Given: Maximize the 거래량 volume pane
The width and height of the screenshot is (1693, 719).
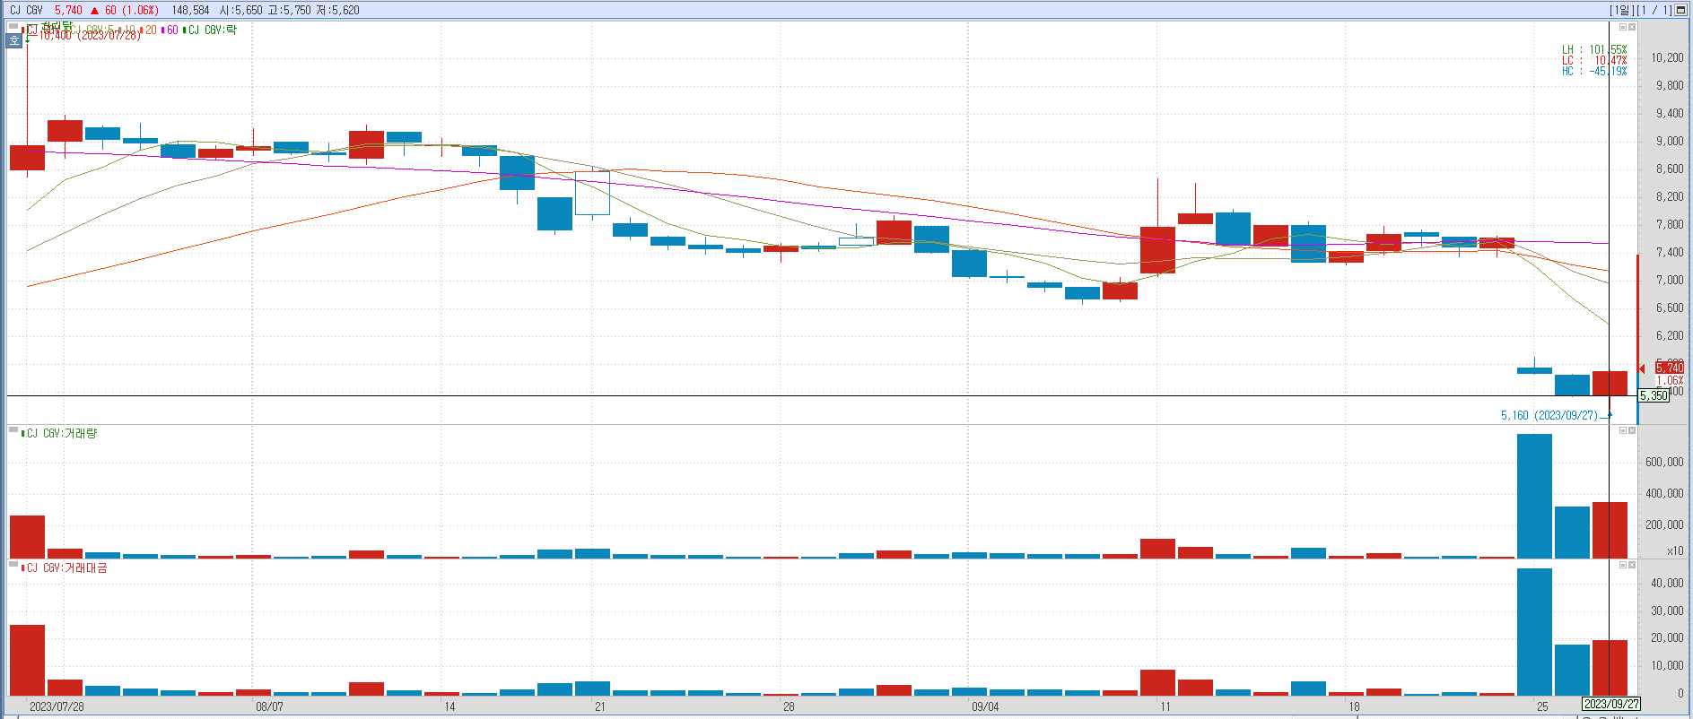Looking at the screenshot, I should tap(1622, 430).
